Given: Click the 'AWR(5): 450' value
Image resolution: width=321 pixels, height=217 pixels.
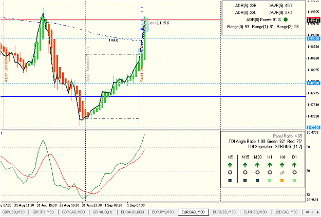Looking at the screenshot, I should pos(280,6).
